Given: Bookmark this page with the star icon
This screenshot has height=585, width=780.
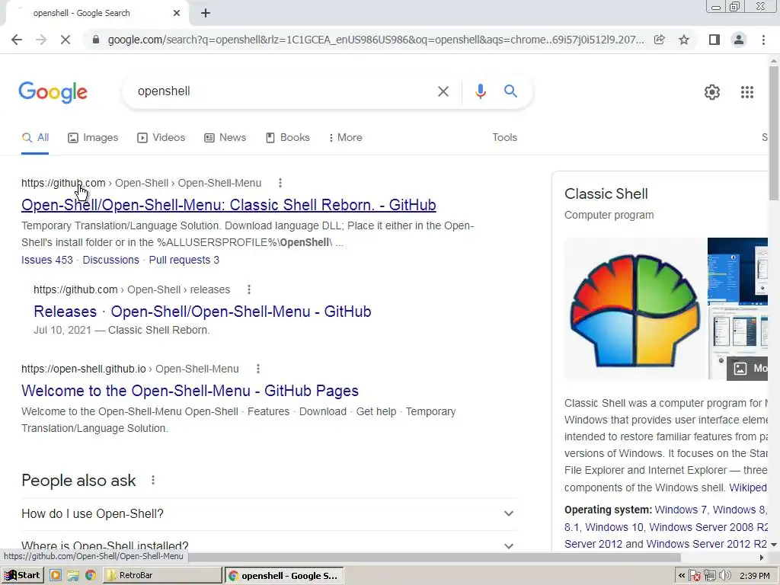Looking at the screenshot, I should (684, 40).
